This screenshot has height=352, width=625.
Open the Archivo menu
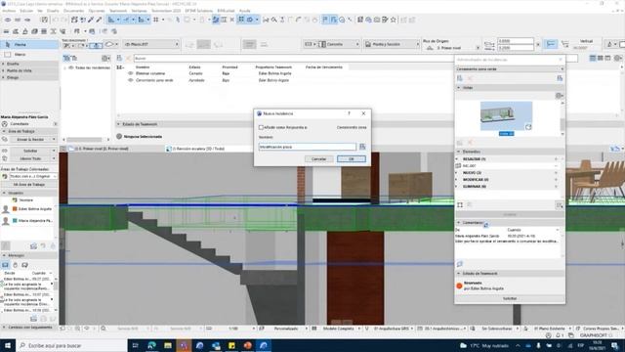9,11
